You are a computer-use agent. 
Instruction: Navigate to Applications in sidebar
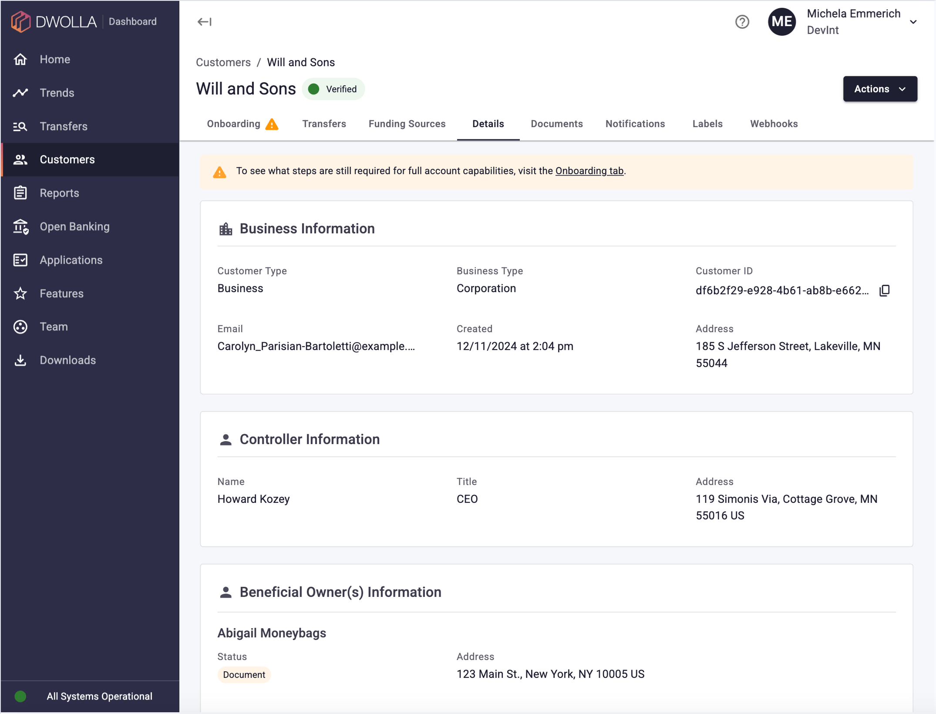[x=90, y=260]
